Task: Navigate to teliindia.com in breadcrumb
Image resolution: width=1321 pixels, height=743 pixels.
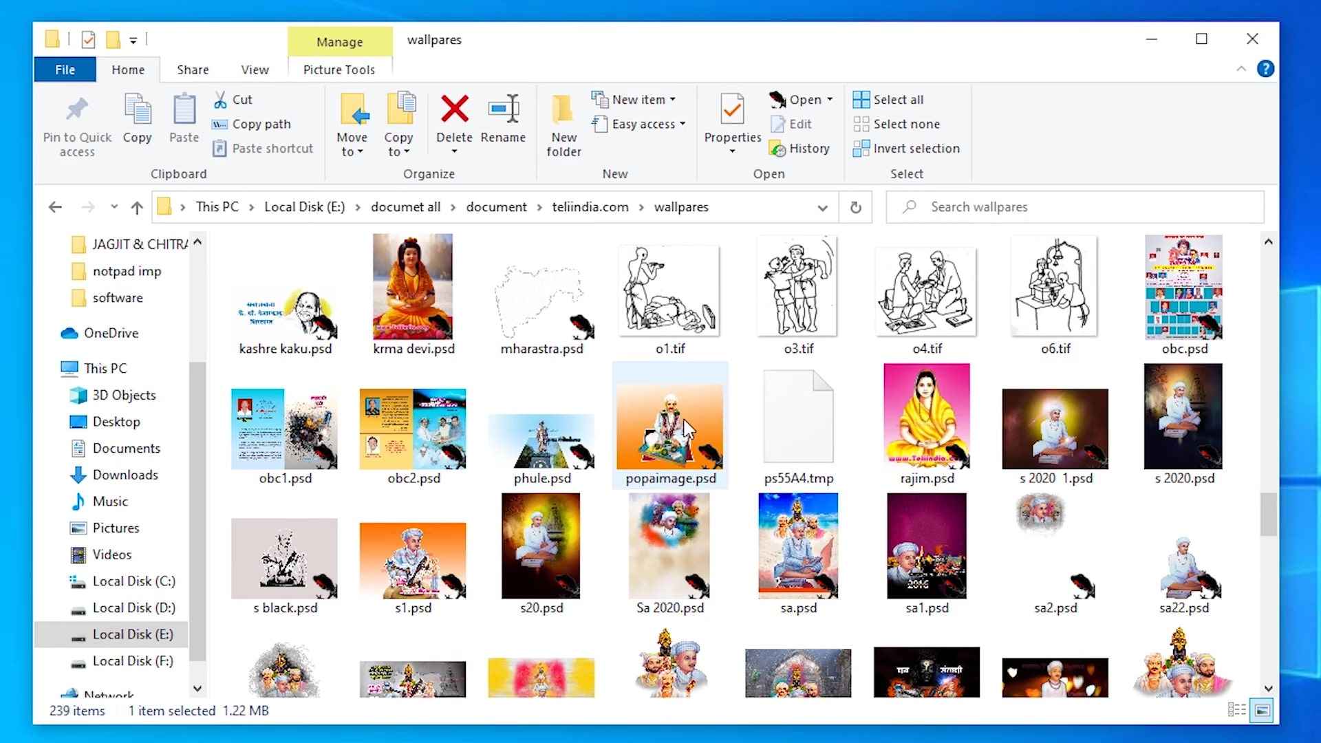Action: (x=590, y=207)
